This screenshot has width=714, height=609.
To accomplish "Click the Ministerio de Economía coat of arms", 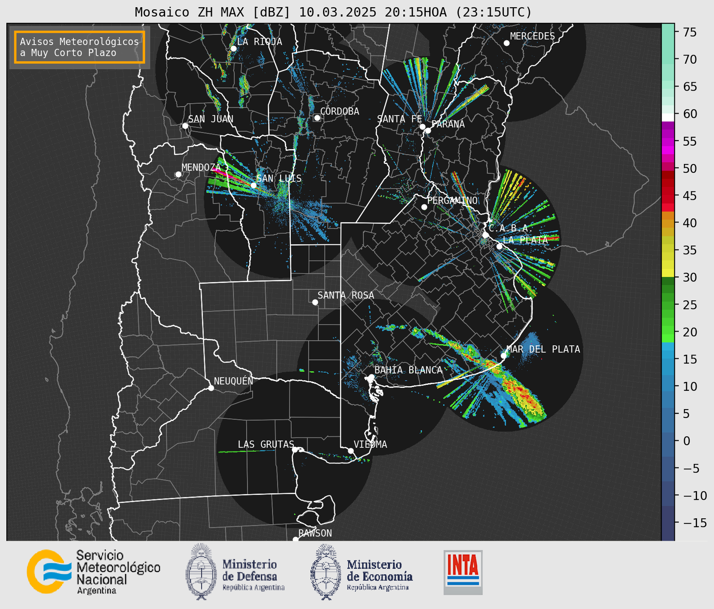I will pyautogui.click(x=326, y=572).
